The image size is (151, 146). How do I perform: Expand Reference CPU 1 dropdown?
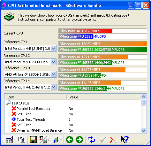[x=54, y=49]
